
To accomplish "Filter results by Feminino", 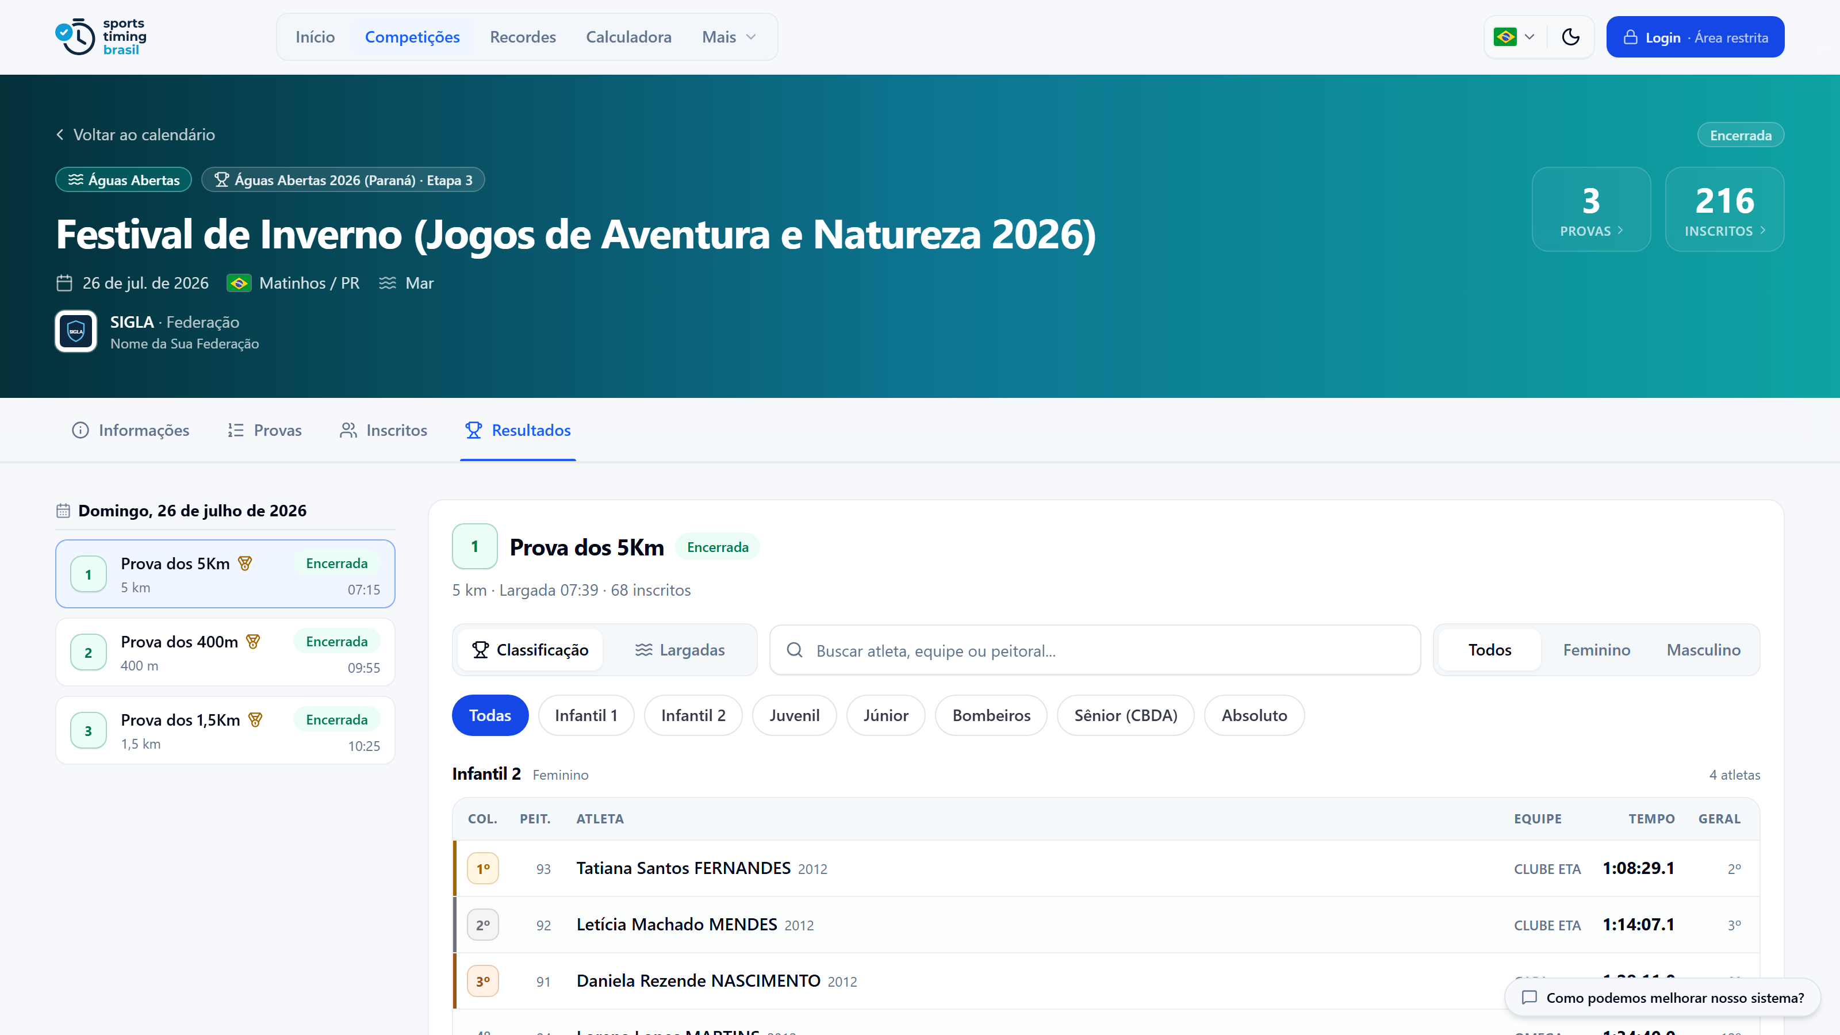I will (x=1596, y=650).
